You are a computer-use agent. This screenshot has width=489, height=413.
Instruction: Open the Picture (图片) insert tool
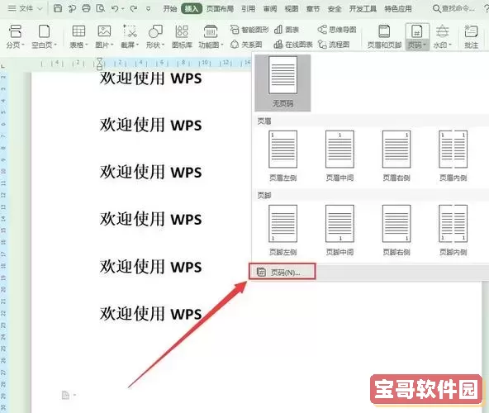(104, 37)
